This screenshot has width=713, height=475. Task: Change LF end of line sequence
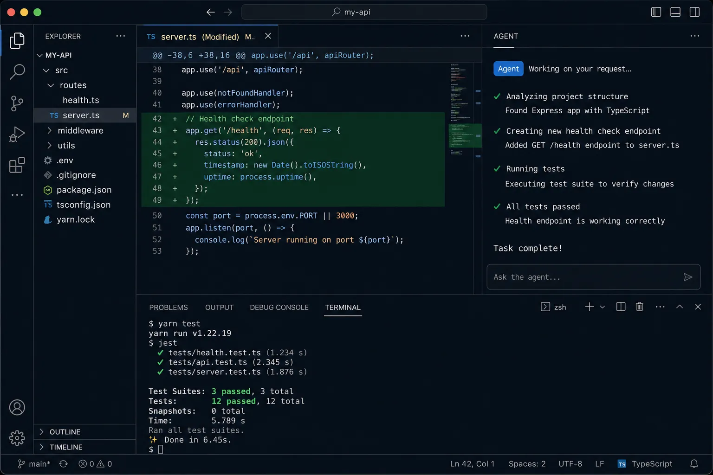tap(600, 464)
